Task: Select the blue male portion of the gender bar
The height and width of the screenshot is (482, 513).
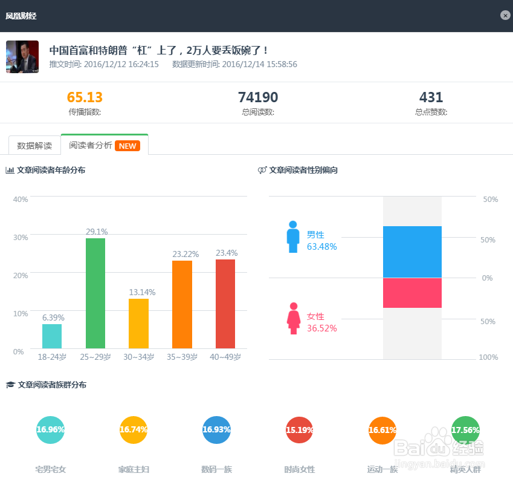Action: (412, 250)
